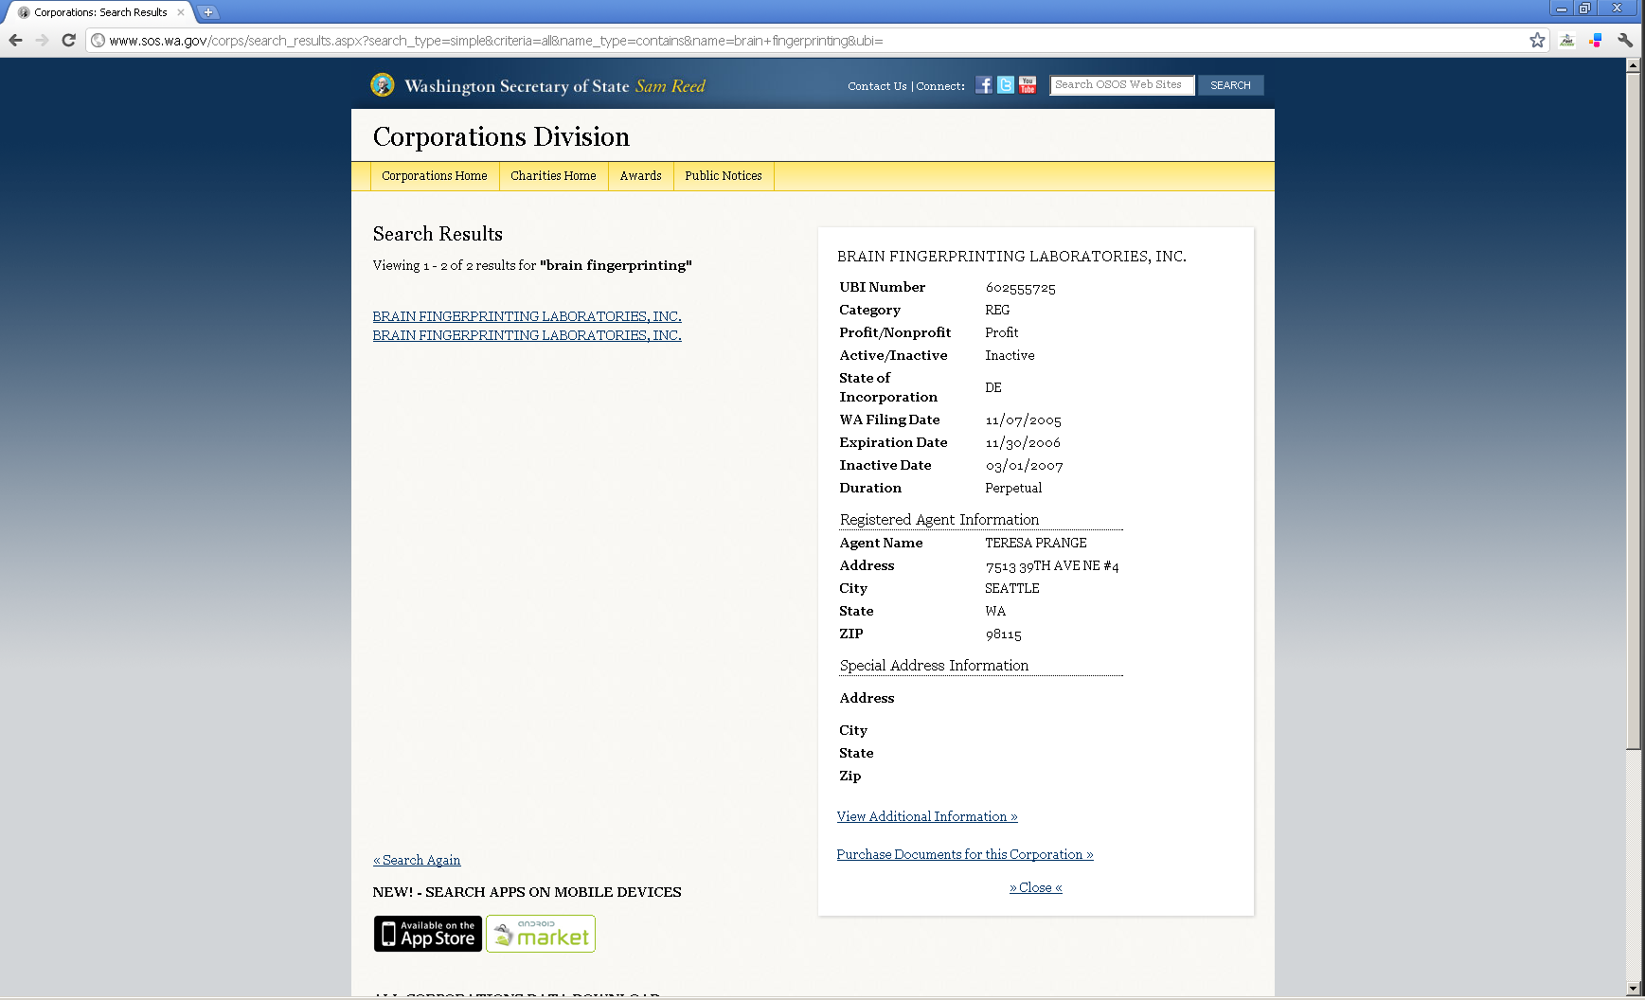This screenshot has width=1645, height=1000.
Task: Click the Registered Agent Information heading
Action: 939,520
